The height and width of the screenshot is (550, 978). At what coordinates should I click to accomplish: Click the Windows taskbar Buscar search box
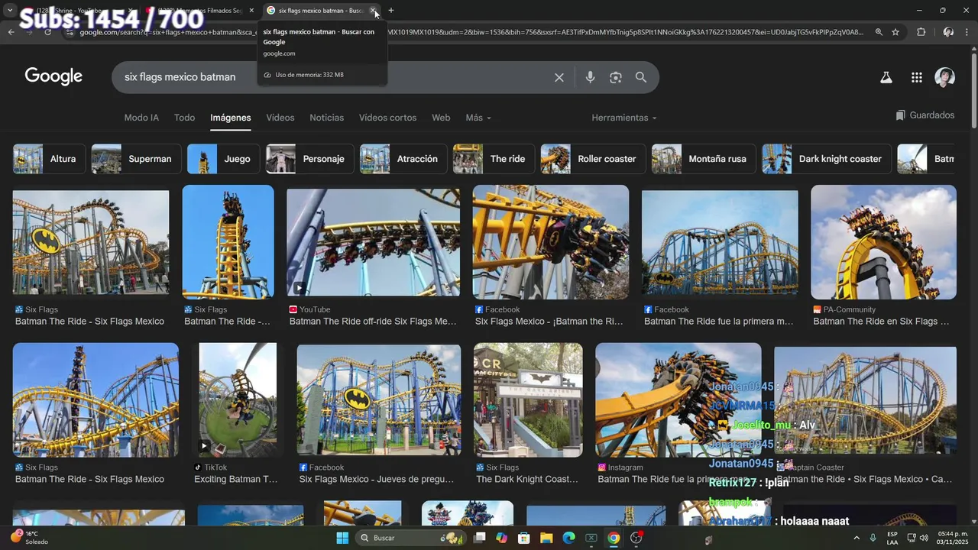click(412, 538)
